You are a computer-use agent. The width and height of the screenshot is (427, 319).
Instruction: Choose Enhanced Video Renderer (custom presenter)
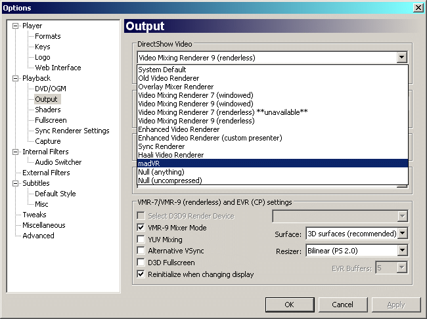pyautogui.click(x=273, y=138)
